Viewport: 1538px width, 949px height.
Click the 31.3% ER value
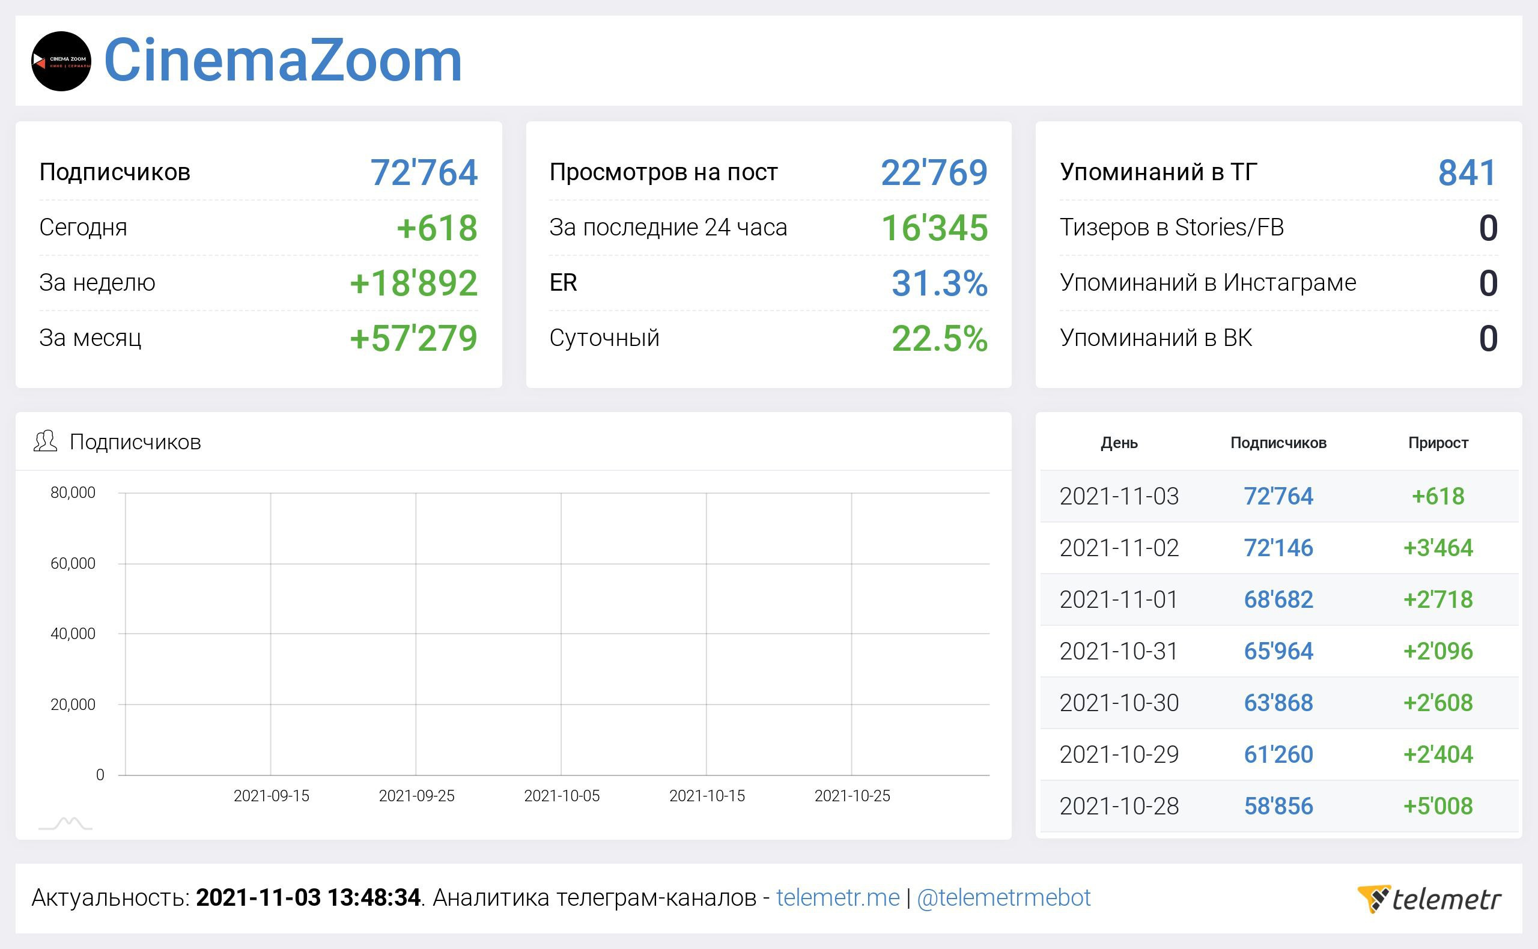click(x=939, y=283)
